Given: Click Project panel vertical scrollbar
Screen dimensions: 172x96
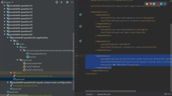Looking at the screenshot, I should pos(73,61).
